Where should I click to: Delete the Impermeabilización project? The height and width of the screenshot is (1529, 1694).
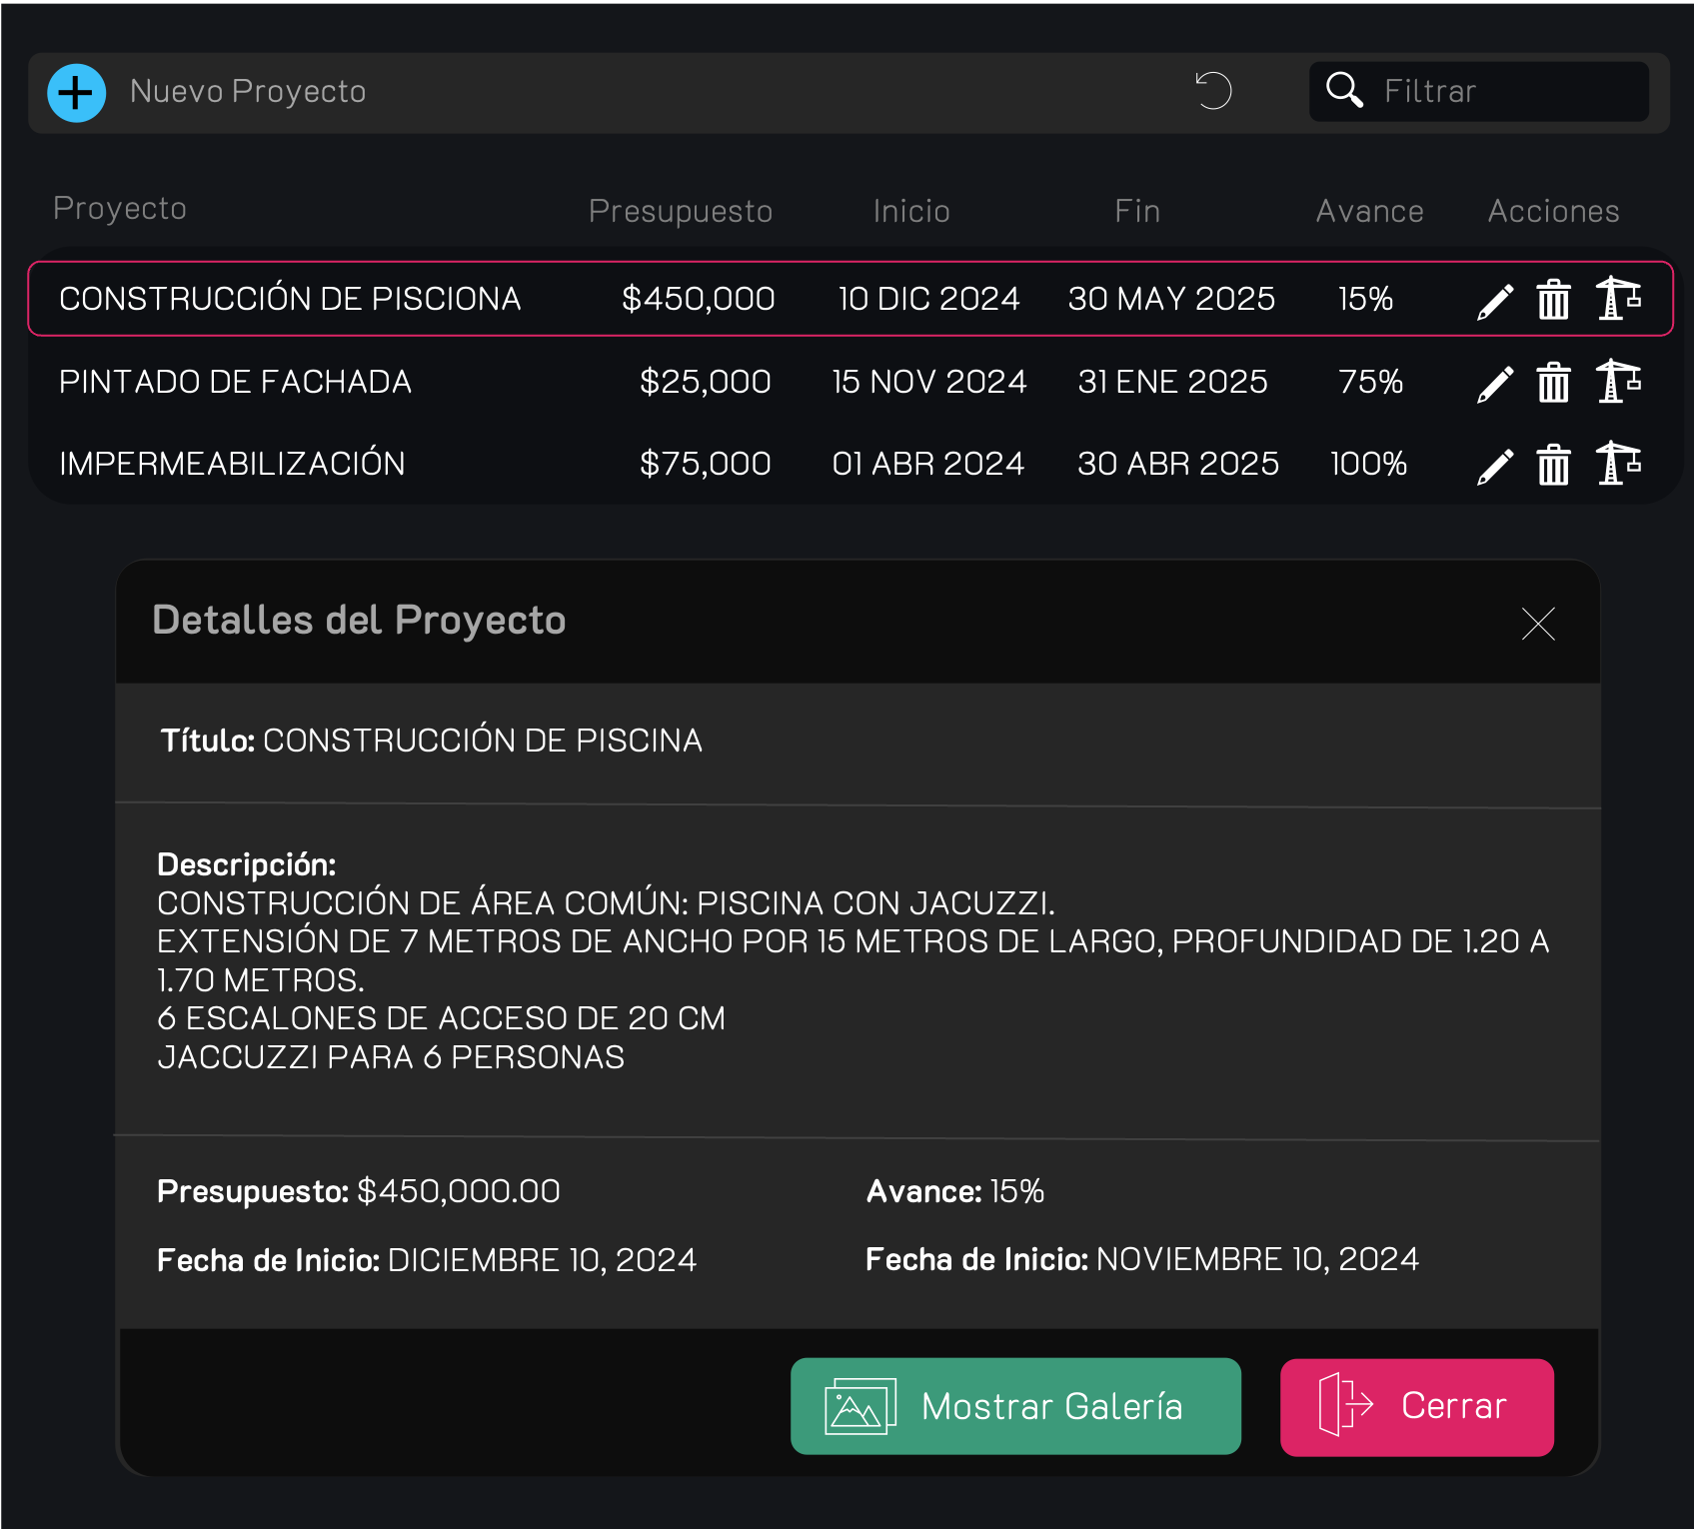click(x=1553, y=466)
